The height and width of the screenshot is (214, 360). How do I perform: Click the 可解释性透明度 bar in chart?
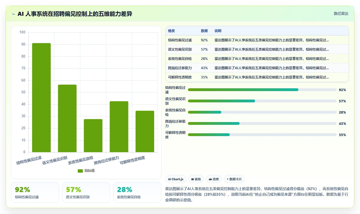point(145,131)
